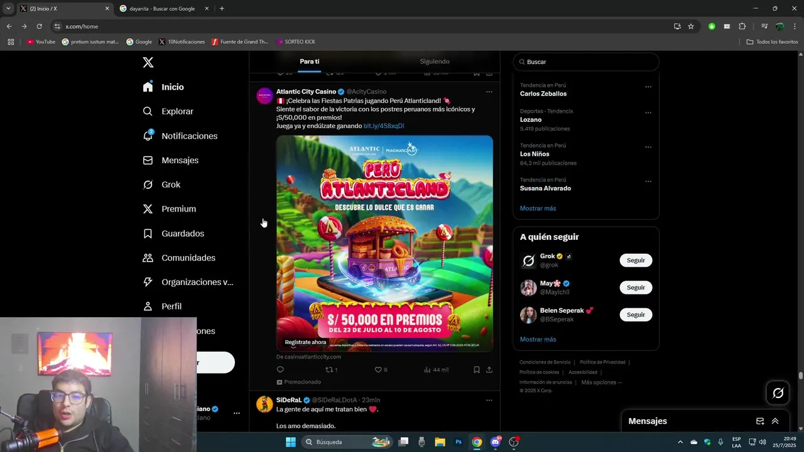The height and width of the screenshot is (452, 804).
Task: Open more options on the Atlantic City Casino post
Action: coord(489,92)
